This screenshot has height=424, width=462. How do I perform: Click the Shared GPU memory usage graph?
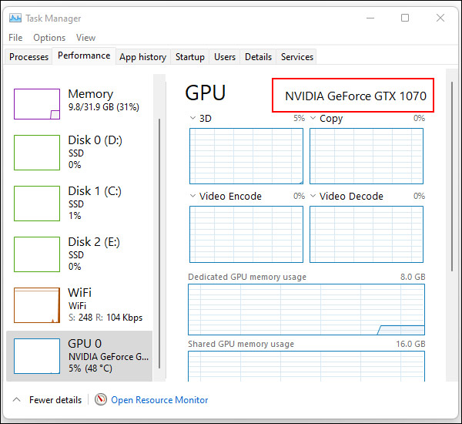click(306, 366)
